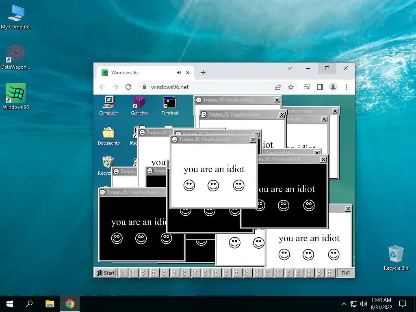416x312 pixels.
Task: Close the black popup on the right
Action: 323,159
